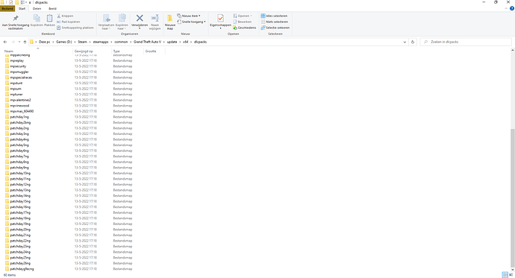
Task: Click the scrollbar up arrow
Action: point(512,51)
